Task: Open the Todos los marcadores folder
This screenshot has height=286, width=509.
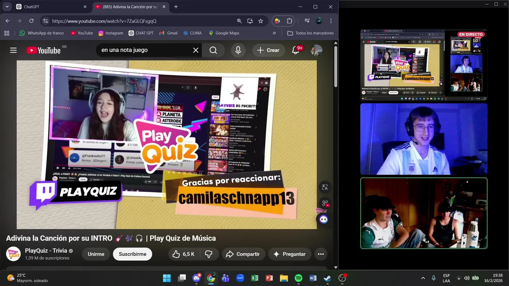Action: (311, 33)
